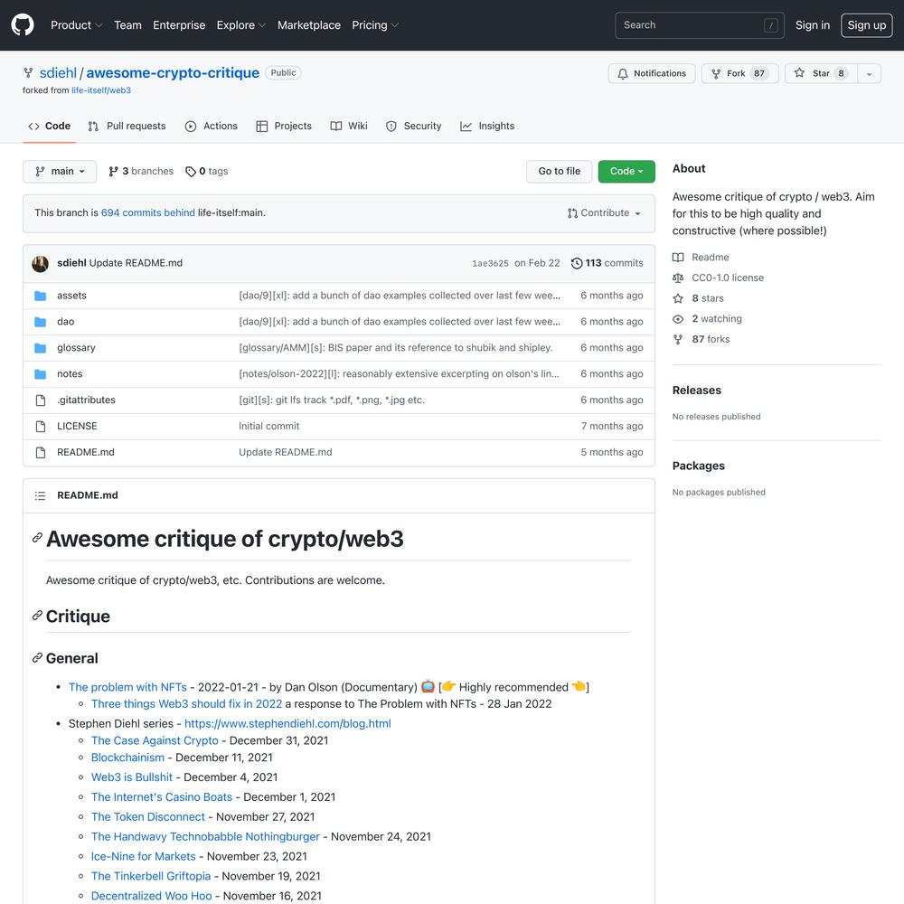Viewport: 904px width, 904px height.
Task: Click the assets folder icon
Action: click(41, 296)
